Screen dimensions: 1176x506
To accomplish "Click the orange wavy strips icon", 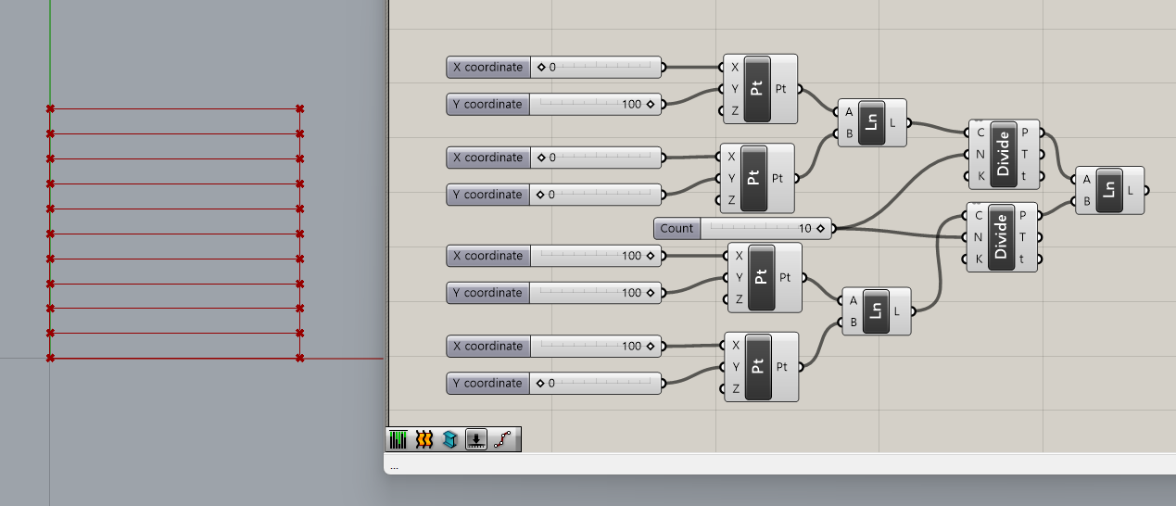I will pos(424,439).
